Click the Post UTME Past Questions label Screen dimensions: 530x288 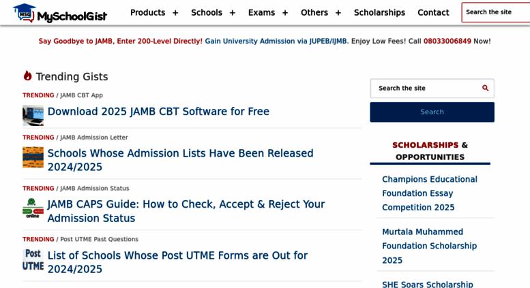(x=99, y=239)
